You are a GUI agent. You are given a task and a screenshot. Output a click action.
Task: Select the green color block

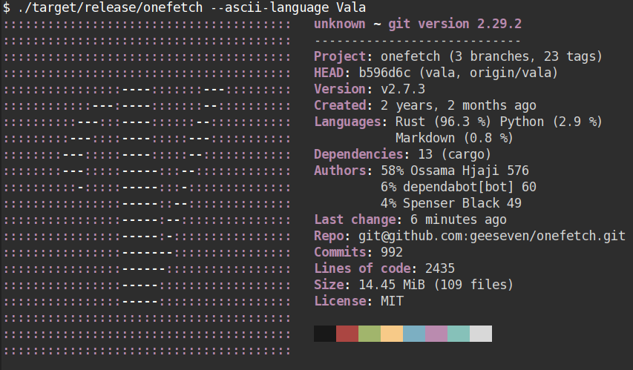click(x=370, y=334)
